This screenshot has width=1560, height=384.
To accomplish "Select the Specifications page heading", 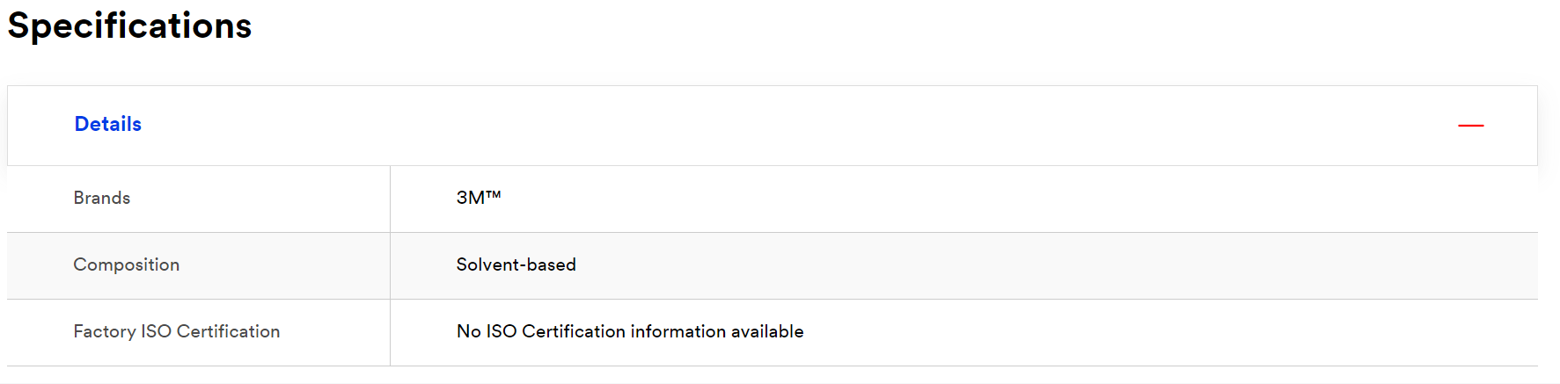I will pos(129,25).
